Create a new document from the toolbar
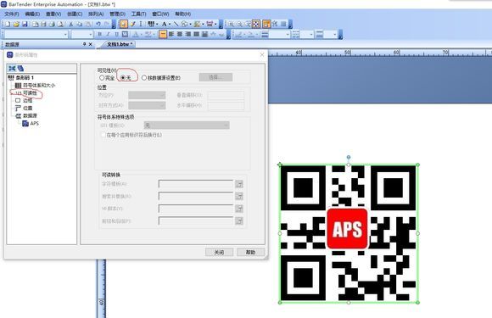Screen dimensions: 492x318 tap(8, 24)
